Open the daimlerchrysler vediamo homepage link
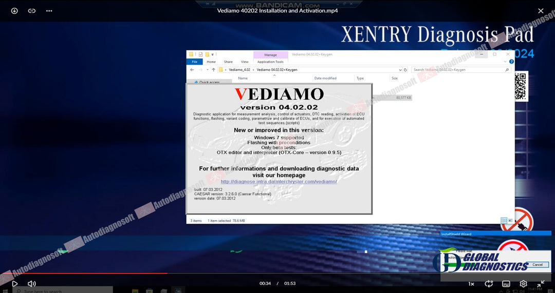This screenshot has width=555, height=293. point(279,182)
